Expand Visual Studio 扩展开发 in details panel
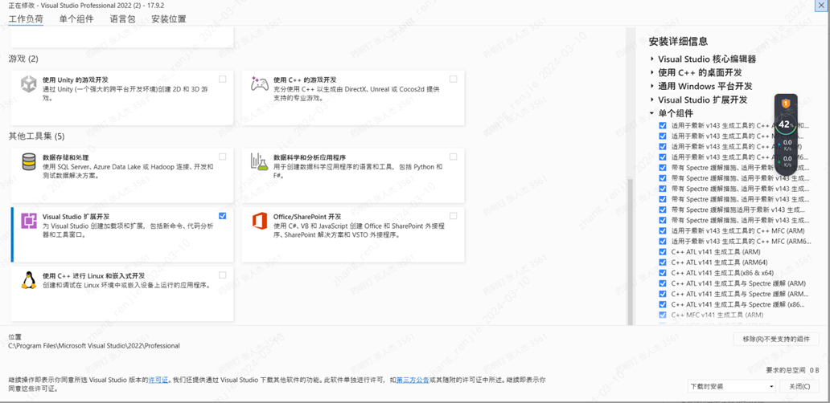Viewport: 830px width, 403px height. point(652,100)
